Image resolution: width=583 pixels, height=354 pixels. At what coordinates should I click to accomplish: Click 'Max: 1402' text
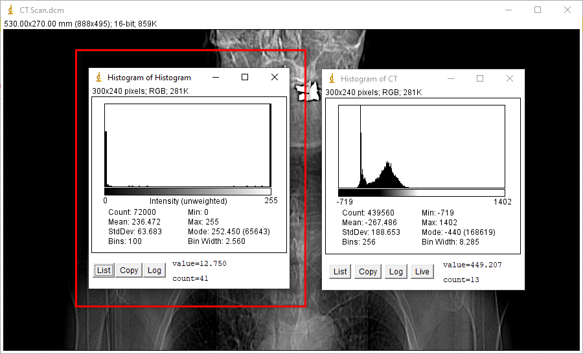point(439,223)
